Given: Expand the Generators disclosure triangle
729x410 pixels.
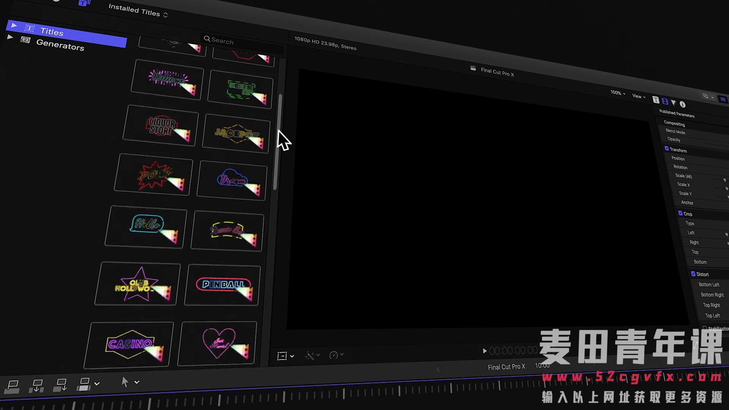Looking at the screenshot, I should tap(10, 37).
